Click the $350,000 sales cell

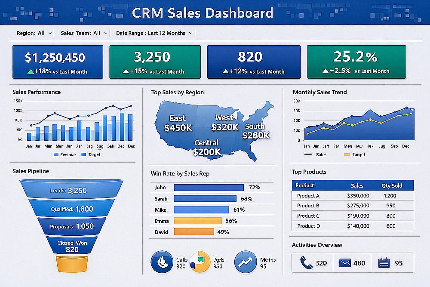[x=358, y=196]
